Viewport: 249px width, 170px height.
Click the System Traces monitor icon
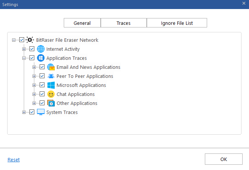[41, 112]
